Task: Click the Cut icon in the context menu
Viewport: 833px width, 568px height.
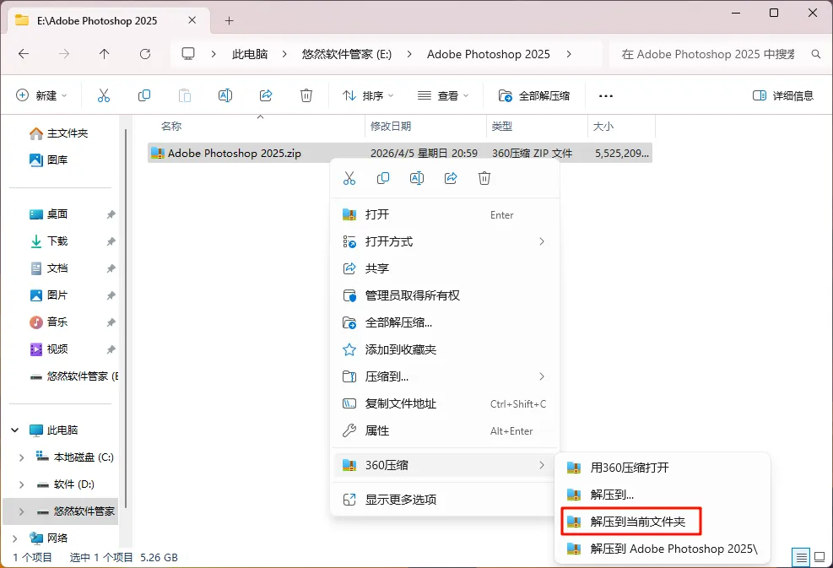Action: click(x=349, y=178)
